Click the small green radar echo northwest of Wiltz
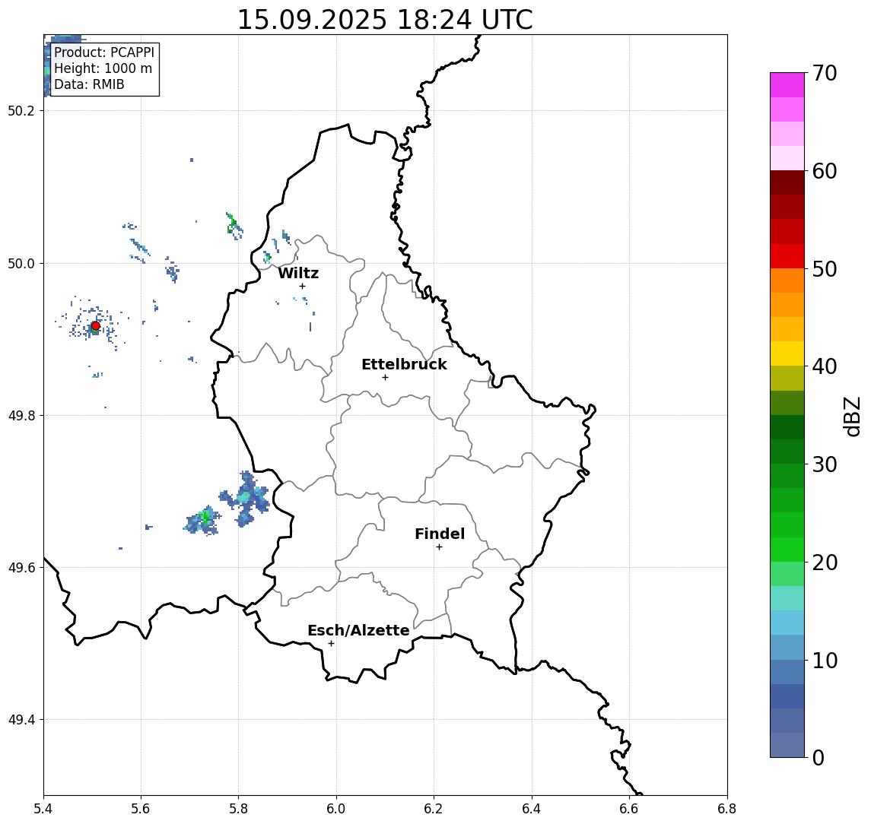871x824 pixels. (x=234, y=226)
